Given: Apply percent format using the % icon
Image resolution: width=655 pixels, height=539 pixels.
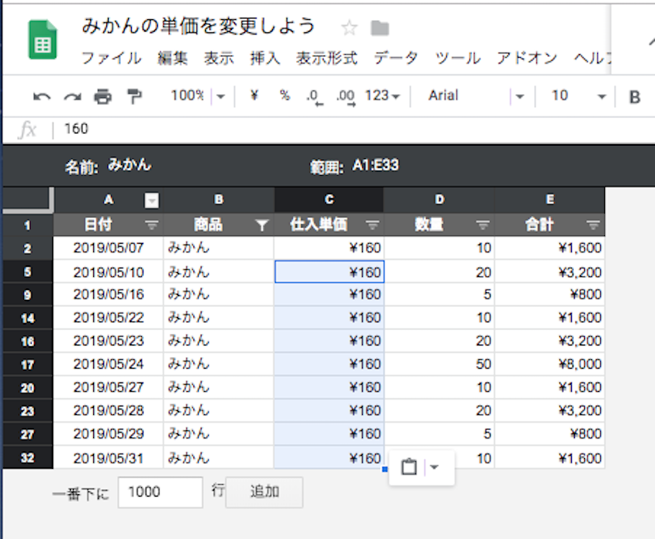Looking at the screenshot, I should [284, 96].
